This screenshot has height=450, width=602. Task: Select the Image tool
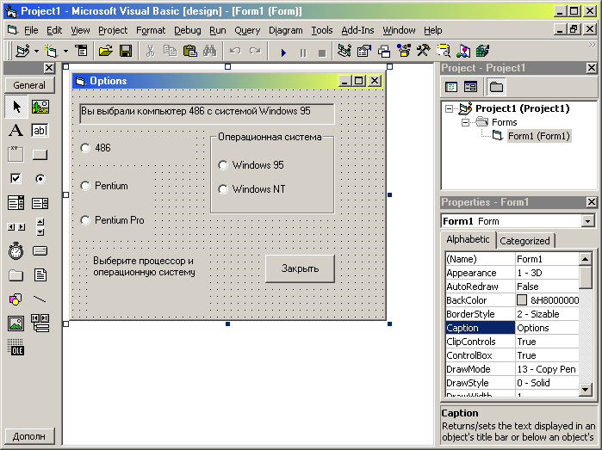tap(16, 324)
